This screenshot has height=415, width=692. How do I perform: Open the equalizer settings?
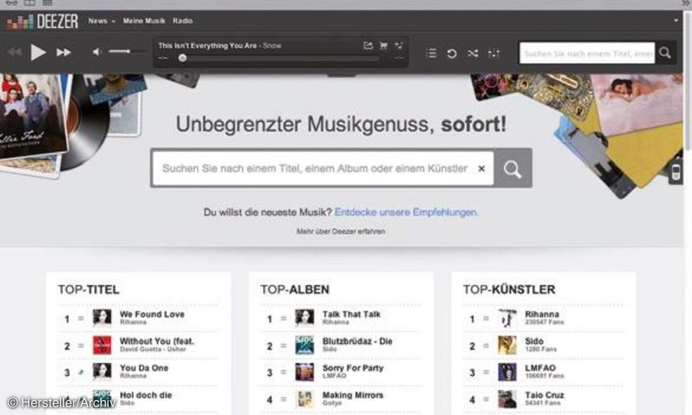click(493, 53)
